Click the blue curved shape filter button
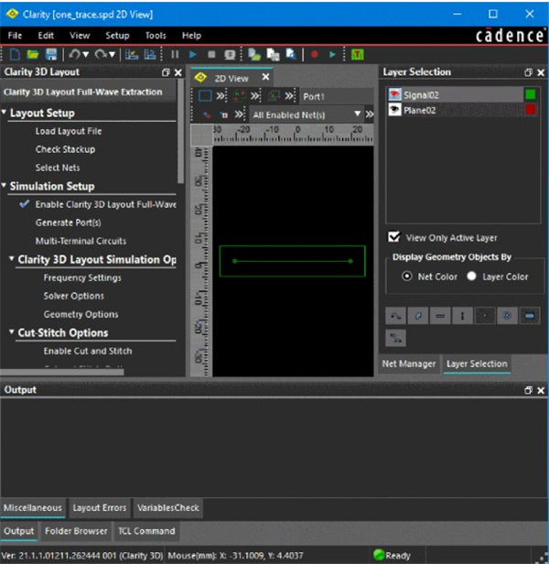The width and height of the screenshot is (549, 564). 418,316
